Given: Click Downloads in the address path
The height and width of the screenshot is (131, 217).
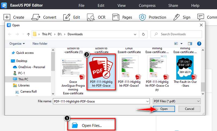Looking at the screenshot, I should [x=75, y=34].
